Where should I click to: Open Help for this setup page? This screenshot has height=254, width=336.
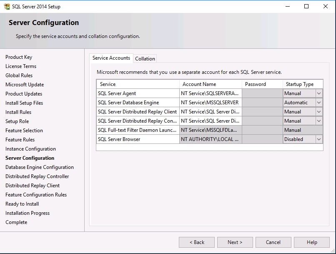point(311,242)
